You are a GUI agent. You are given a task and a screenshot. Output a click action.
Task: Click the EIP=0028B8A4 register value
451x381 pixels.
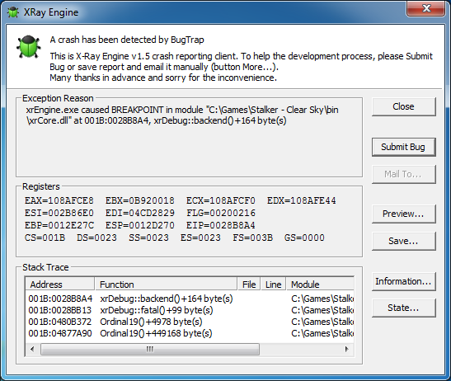point(221,225)
